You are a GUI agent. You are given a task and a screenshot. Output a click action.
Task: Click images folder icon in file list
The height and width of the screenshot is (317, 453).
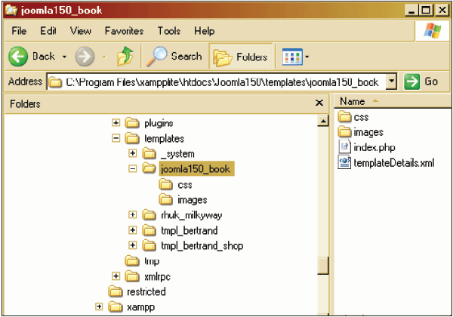[x=344, y=131]
